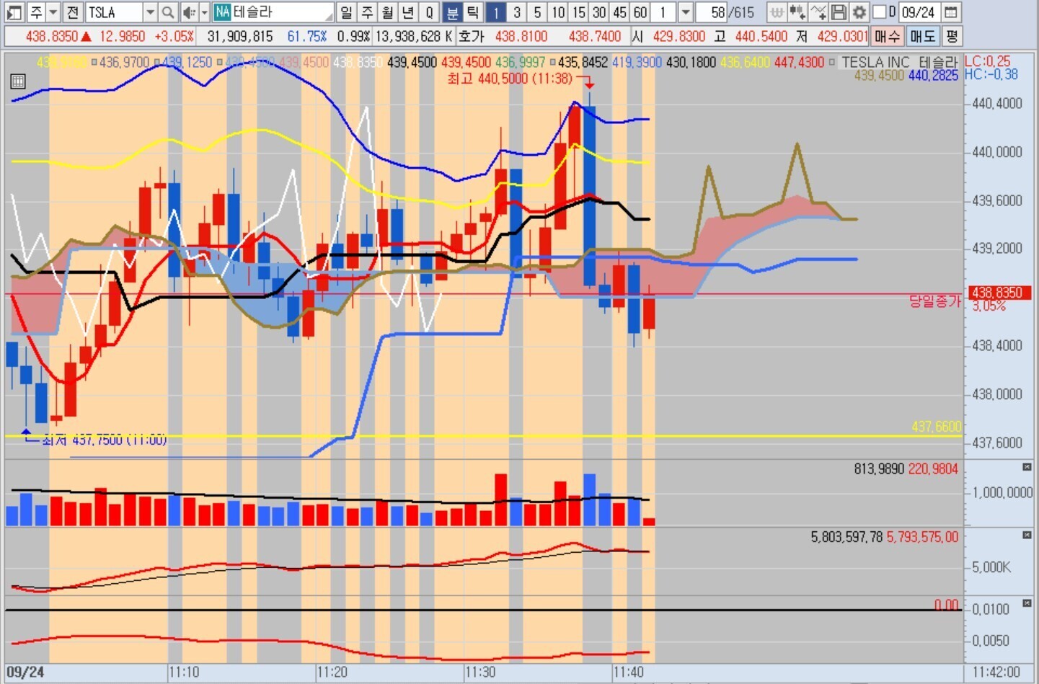The image size is (1039, 684).
Task: Save chart with the floppy disk icon
Action: [x=839, y=12]
